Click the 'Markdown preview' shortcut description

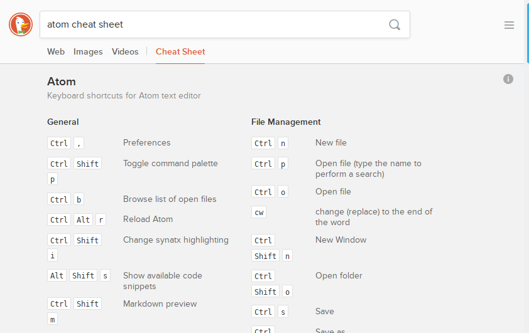(x=160, y=304)
